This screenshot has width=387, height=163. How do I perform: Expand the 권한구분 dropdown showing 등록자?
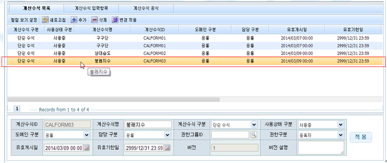click(x=341, y=135)
